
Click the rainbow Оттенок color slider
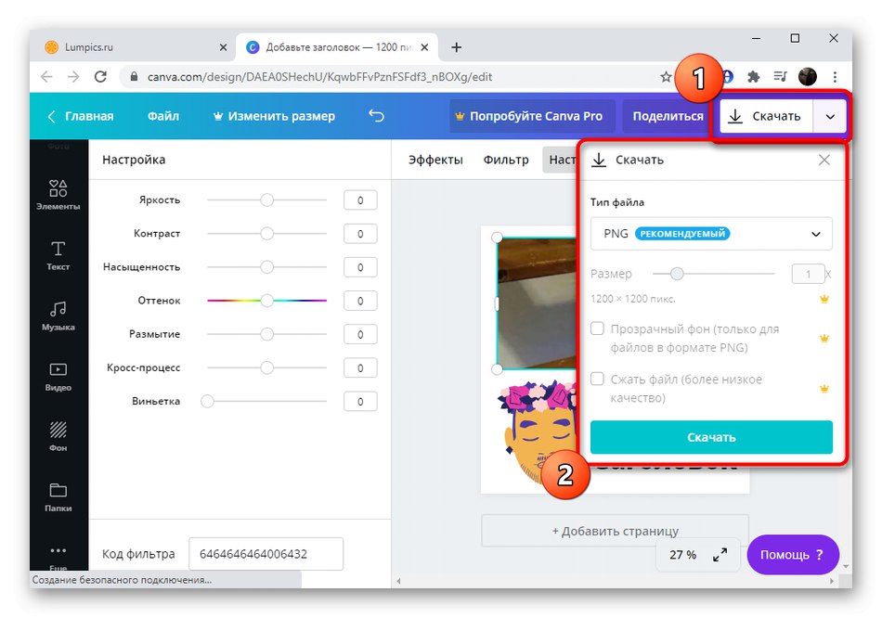pos(268,300)
